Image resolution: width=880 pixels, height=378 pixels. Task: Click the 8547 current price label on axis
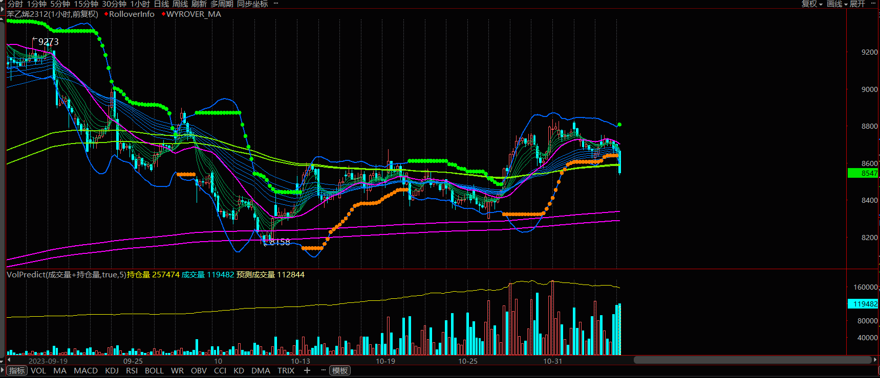[864, 173]
